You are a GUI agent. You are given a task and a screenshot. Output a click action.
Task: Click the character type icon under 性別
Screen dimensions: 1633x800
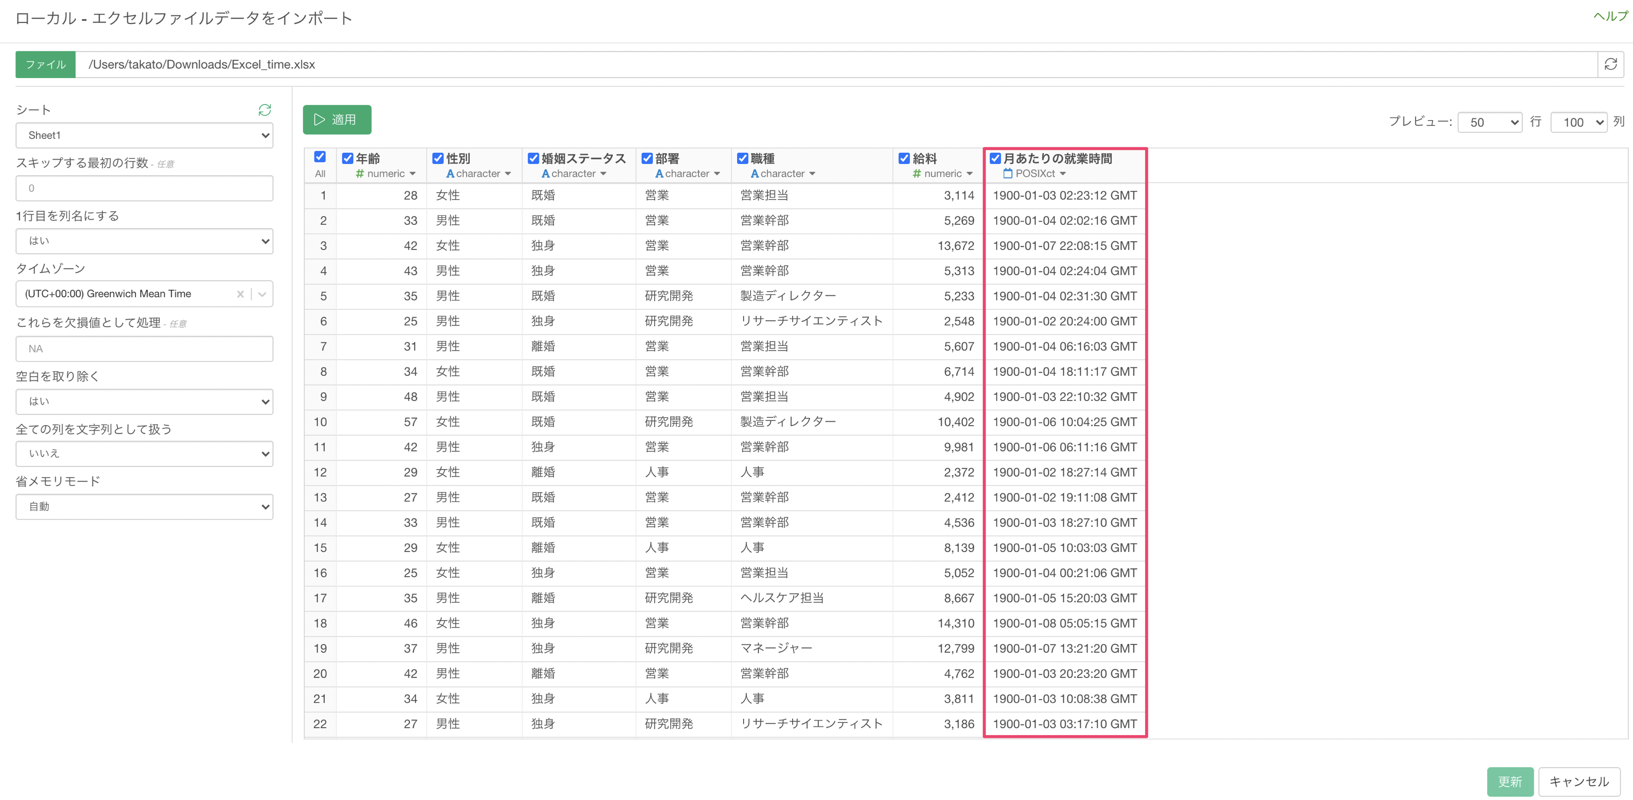pos(450,173)
